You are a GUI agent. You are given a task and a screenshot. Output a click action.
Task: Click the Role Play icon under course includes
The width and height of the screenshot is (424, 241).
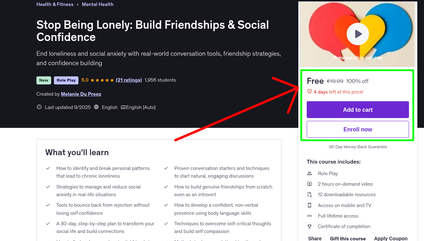pos(310,173)
